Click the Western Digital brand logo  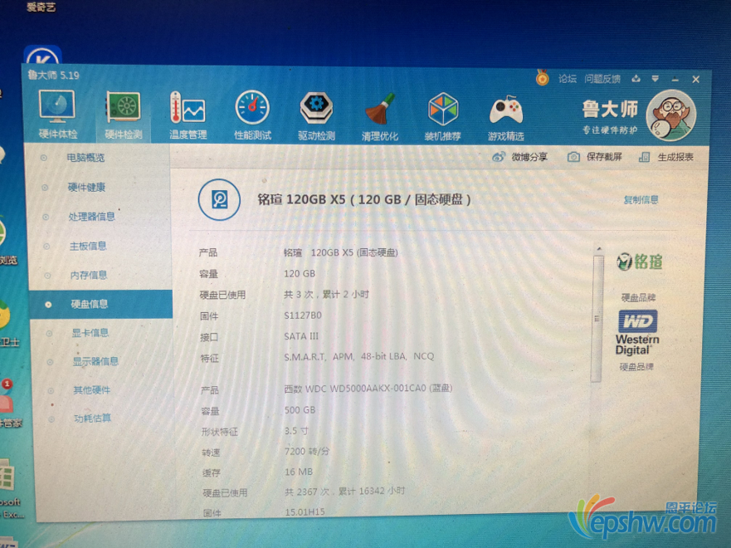click(637, 332)
